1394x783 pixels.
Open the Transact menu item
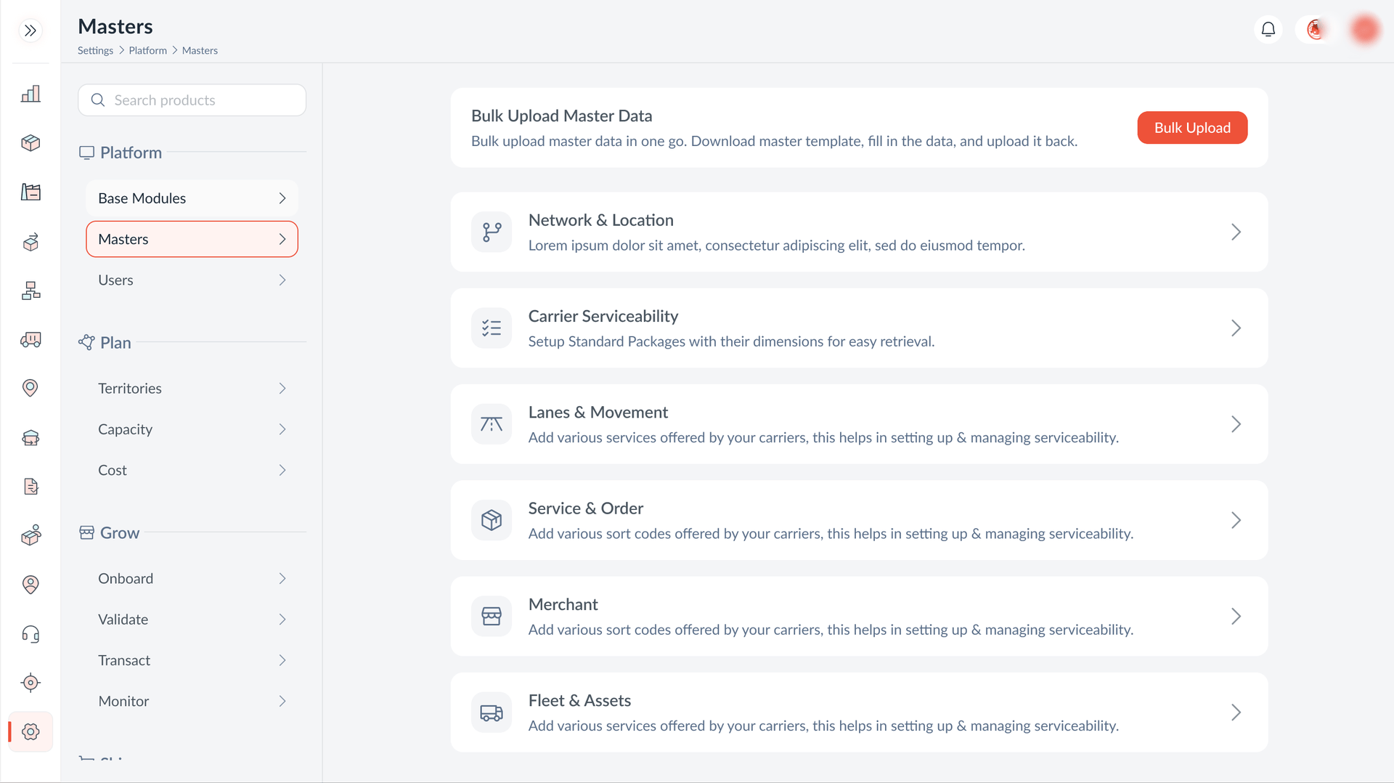(x=192, y=660)
